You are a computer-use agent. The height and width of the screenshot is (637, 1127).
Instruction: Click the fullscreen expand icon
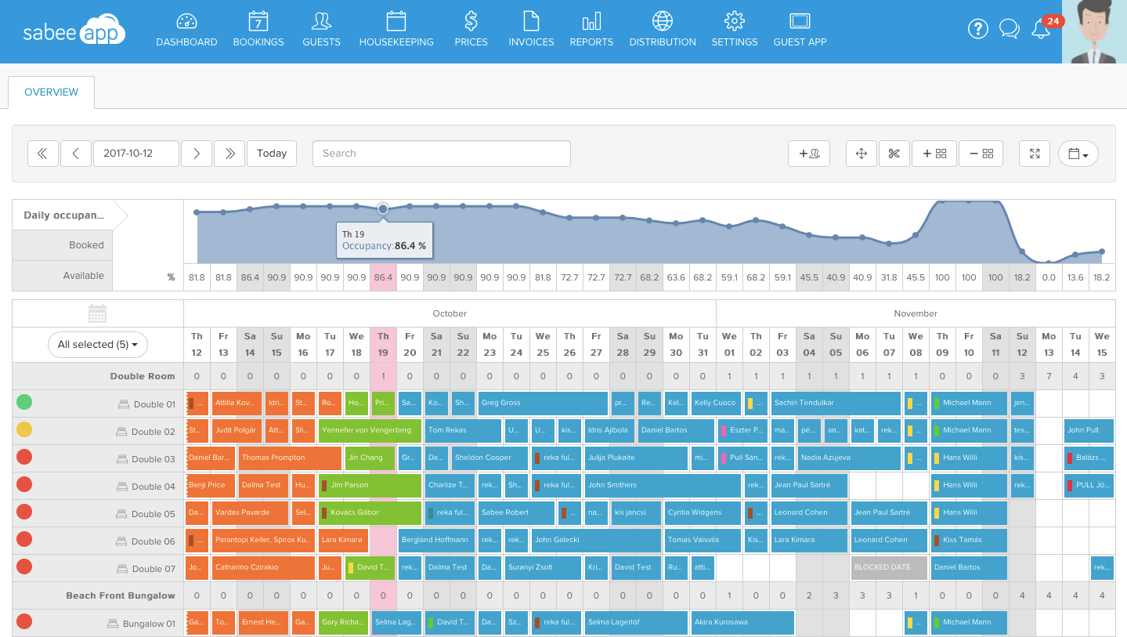click(1034, 154)
